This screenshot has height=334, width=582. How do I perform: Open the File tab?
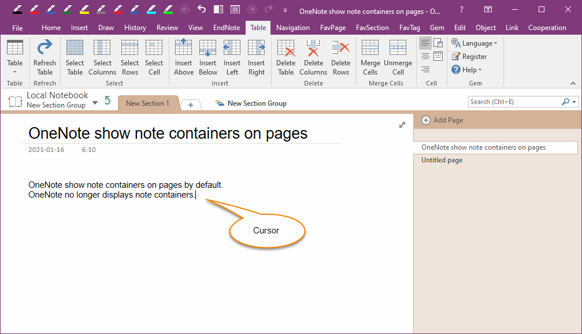tap(17, 28)
